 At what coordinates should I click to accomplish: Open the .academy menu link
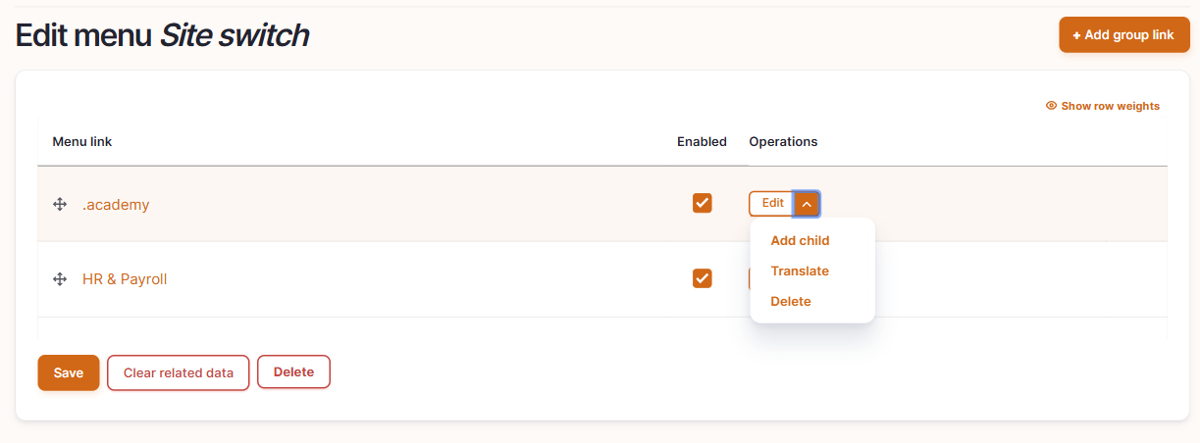(116, 205)
